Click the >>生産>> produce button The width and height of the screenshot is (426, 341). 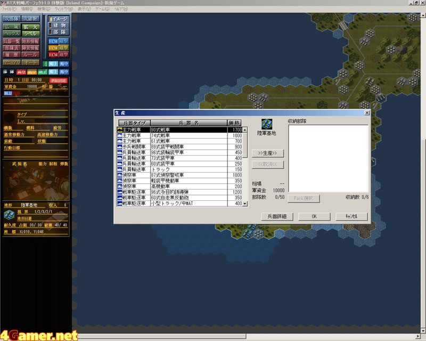(x=268, y=153)
